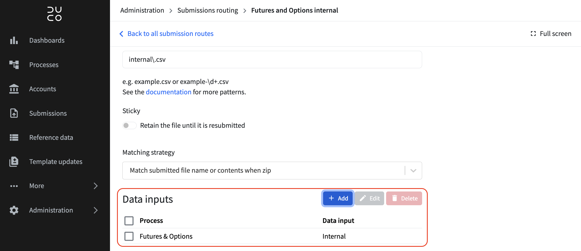Viewport: 581px width, 251px height.
Task: Click Back to all submission routes
Action: (170, 34)
